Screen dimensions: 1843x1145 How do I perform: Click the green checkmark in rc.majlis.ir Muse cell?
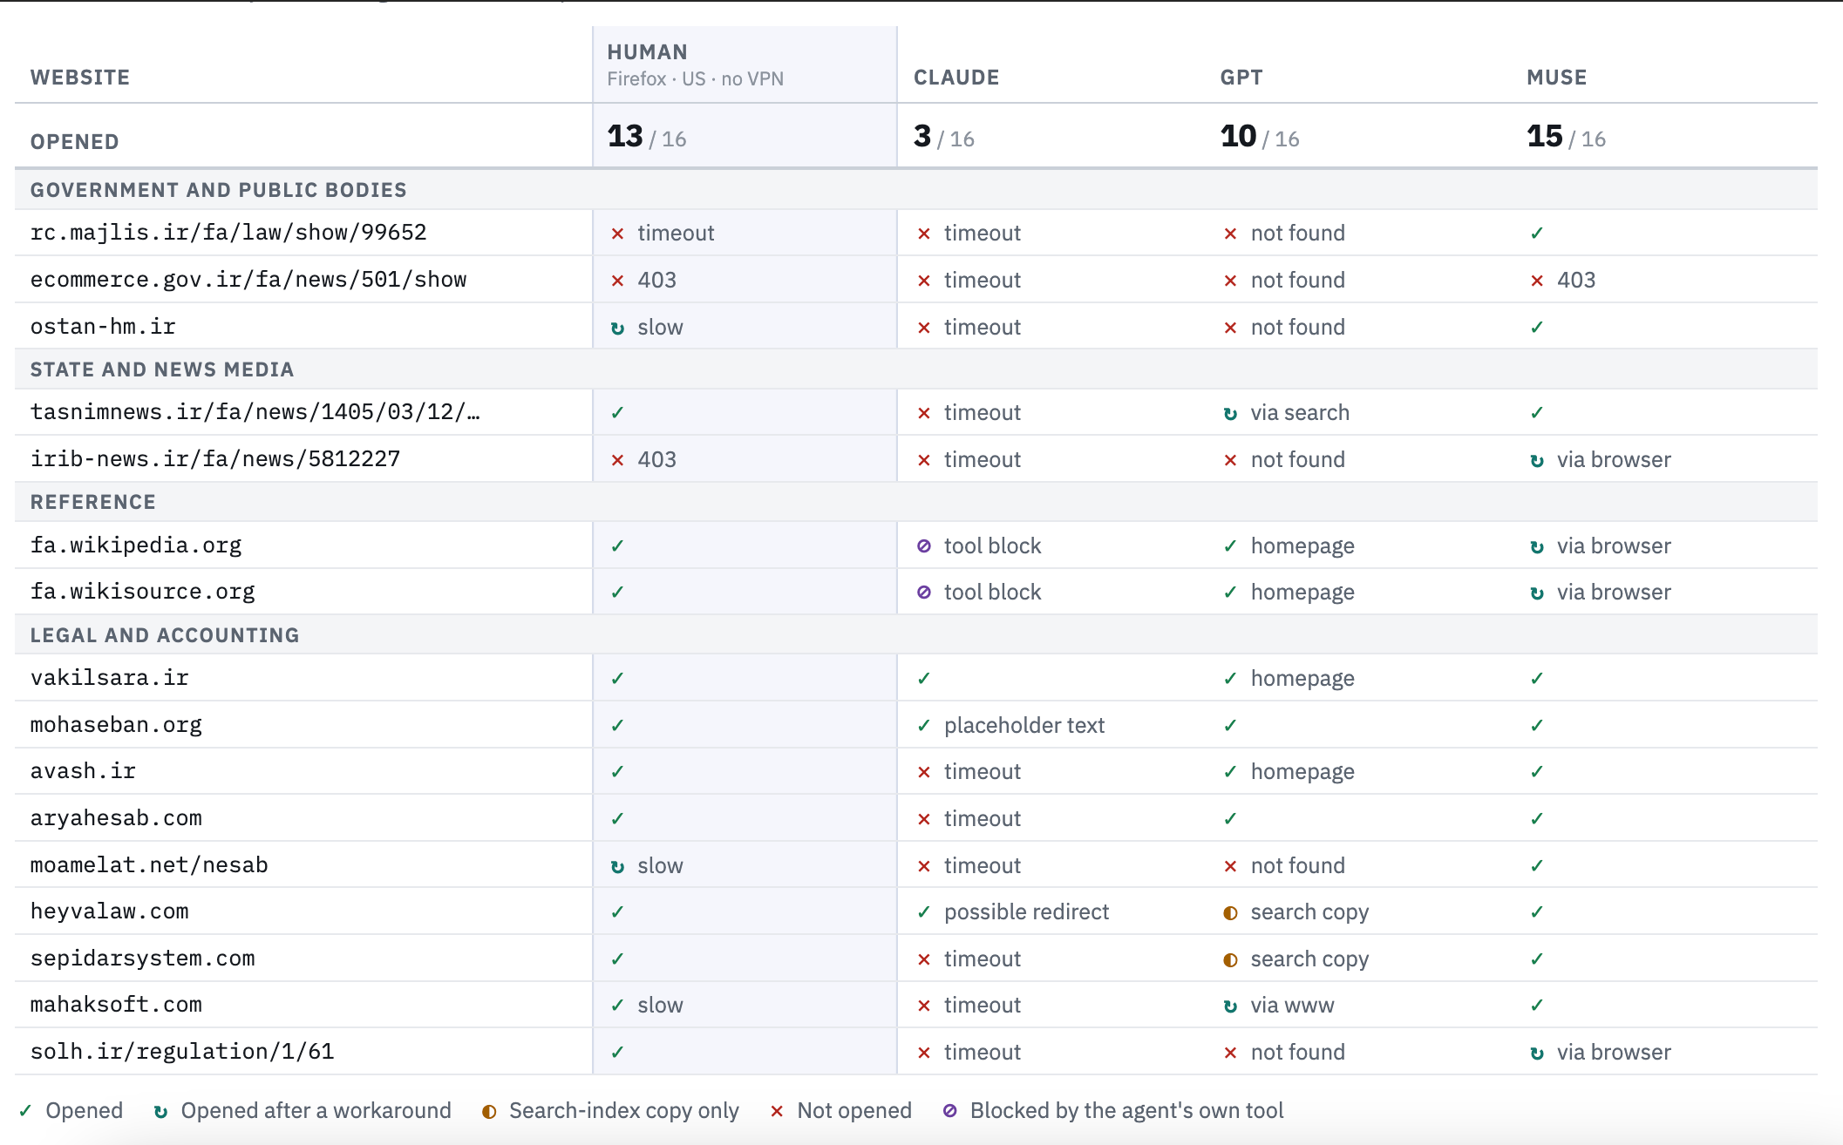coord(1537,234)
